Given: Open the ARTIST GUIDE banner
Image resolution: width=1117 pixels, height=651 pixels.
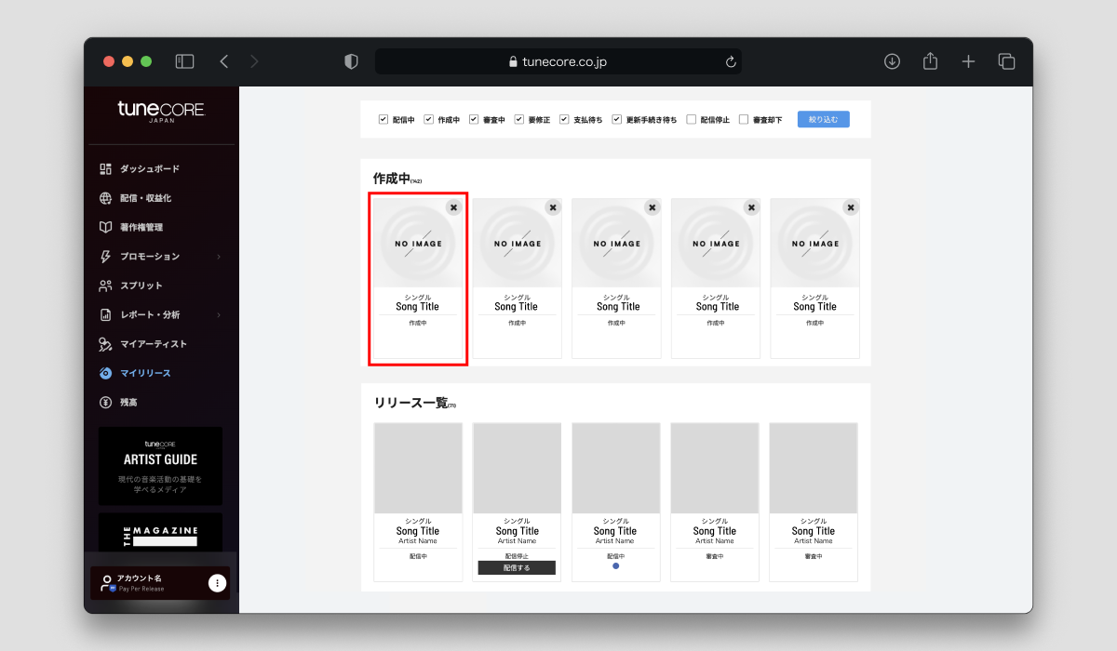Looking at the screenshot, I should (x=160, y=465).
